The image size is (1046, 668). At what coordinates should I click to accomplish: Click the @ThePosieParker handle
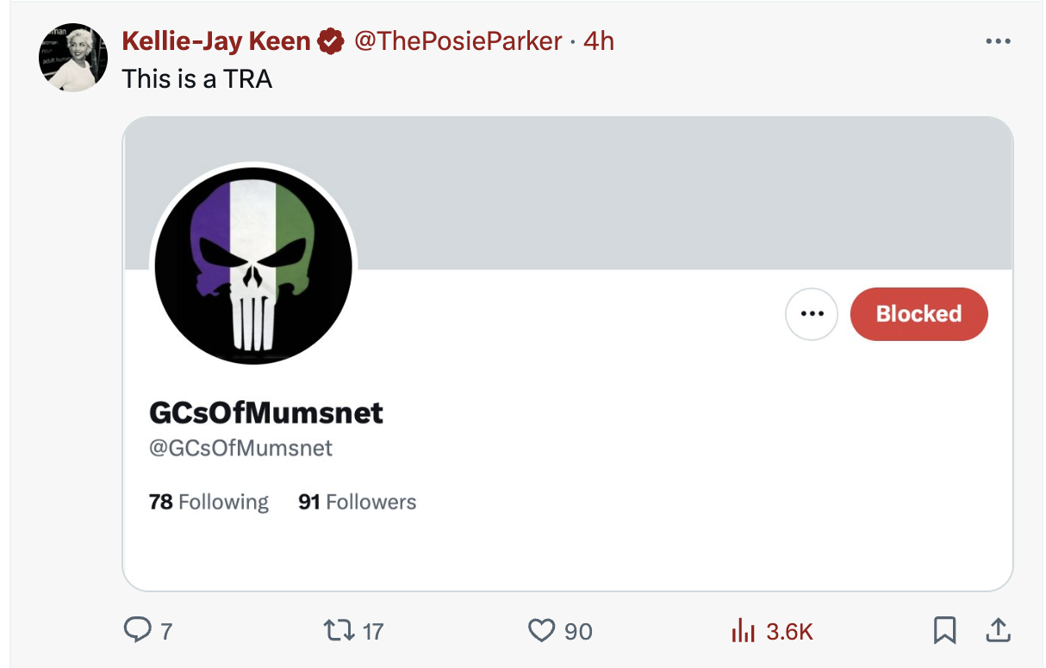pos(458,40)
